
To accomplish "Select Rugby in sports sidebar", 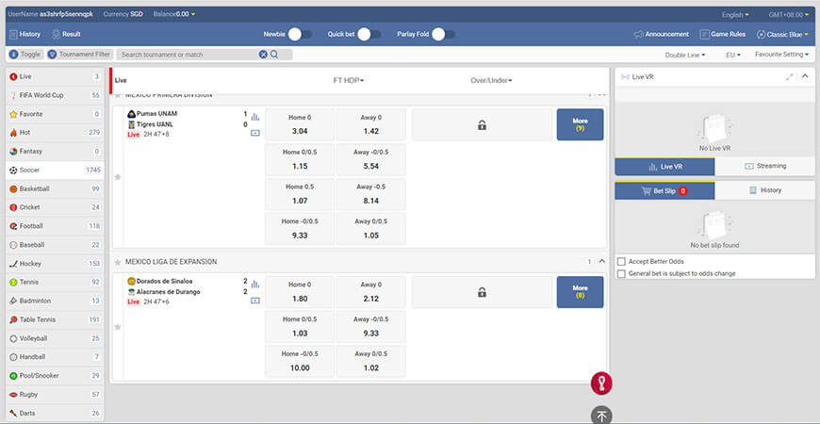I will tap(55, 394).
